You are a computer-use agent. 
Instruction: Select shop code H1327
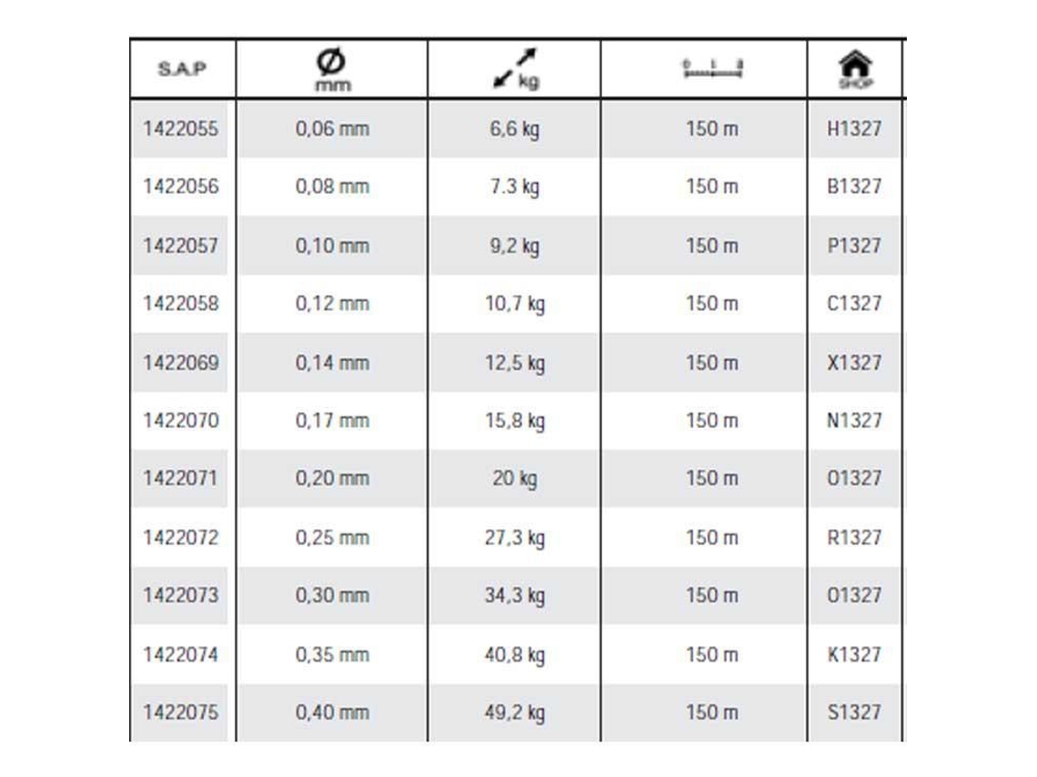(854, 128)
